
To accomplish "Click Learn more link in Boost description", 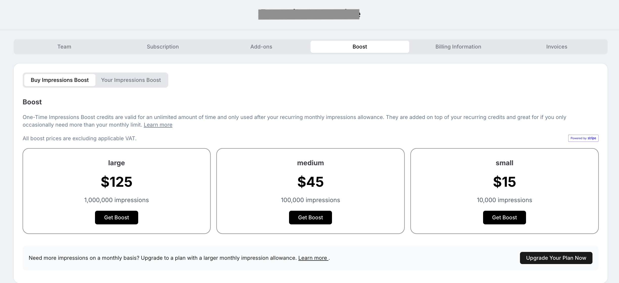I will tap(158, 125).
